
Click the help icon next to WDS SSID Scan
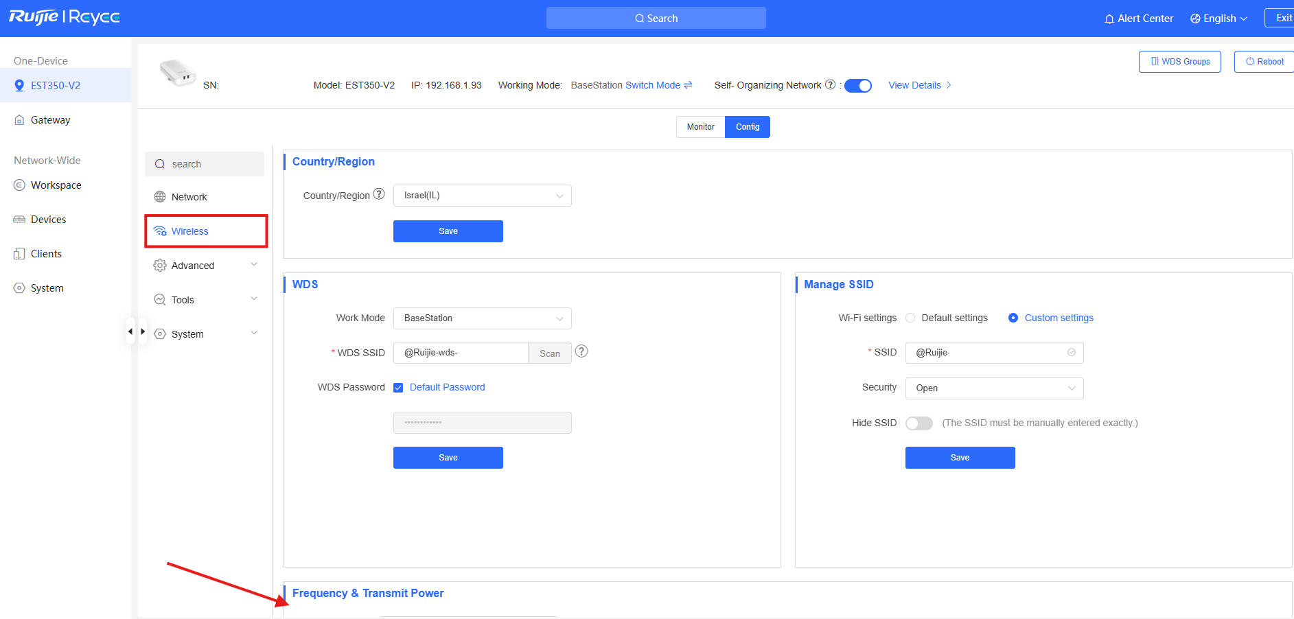coord(581,351)
